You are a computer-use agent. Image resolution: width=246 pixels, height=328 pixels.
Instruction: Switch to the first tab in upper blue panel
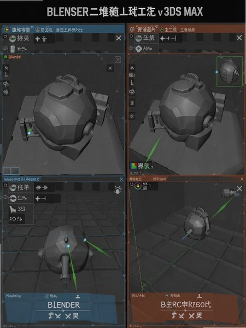pos(18,30)
